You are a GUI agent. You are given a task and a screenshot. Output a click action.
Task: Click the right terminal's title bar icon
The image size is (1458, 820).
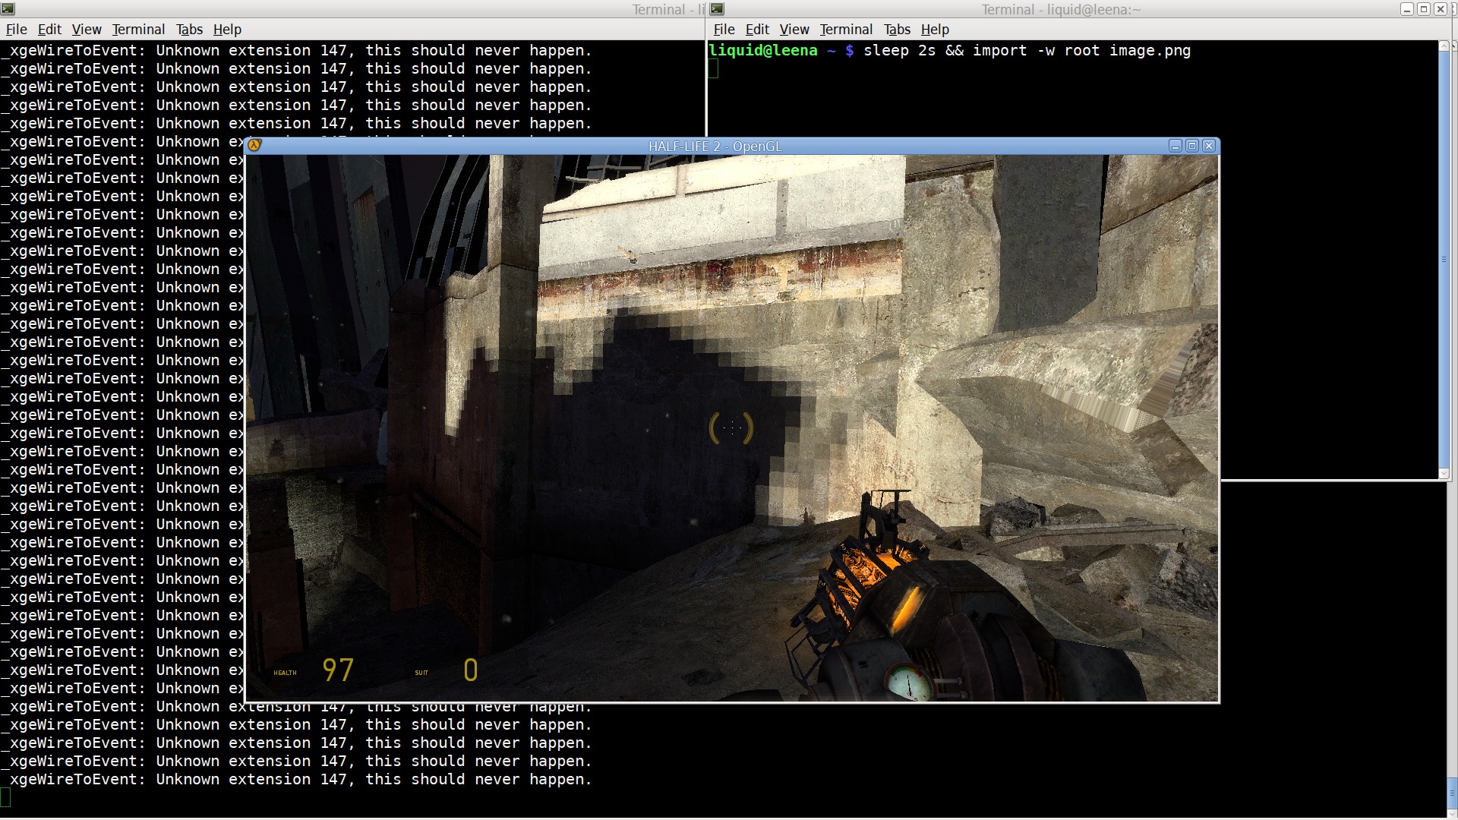coord(717,9)
